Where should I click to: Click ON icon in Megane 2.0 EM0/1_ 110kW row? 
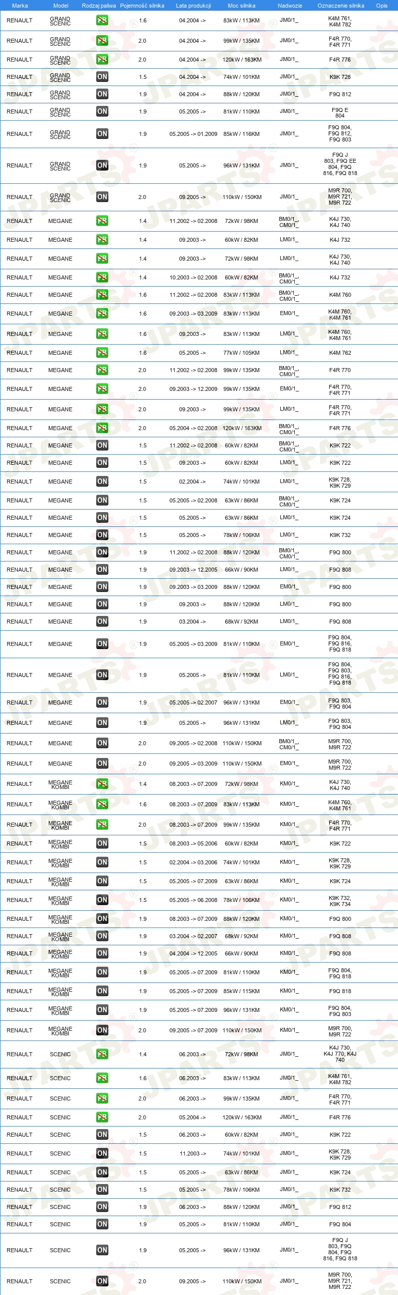[x=102, y=764]
